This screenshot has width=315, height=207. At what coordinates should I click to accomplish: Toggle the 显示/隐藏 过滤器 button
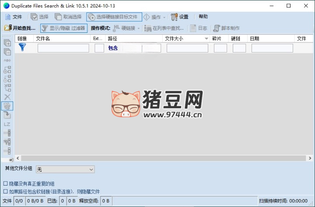coord(63,28)
